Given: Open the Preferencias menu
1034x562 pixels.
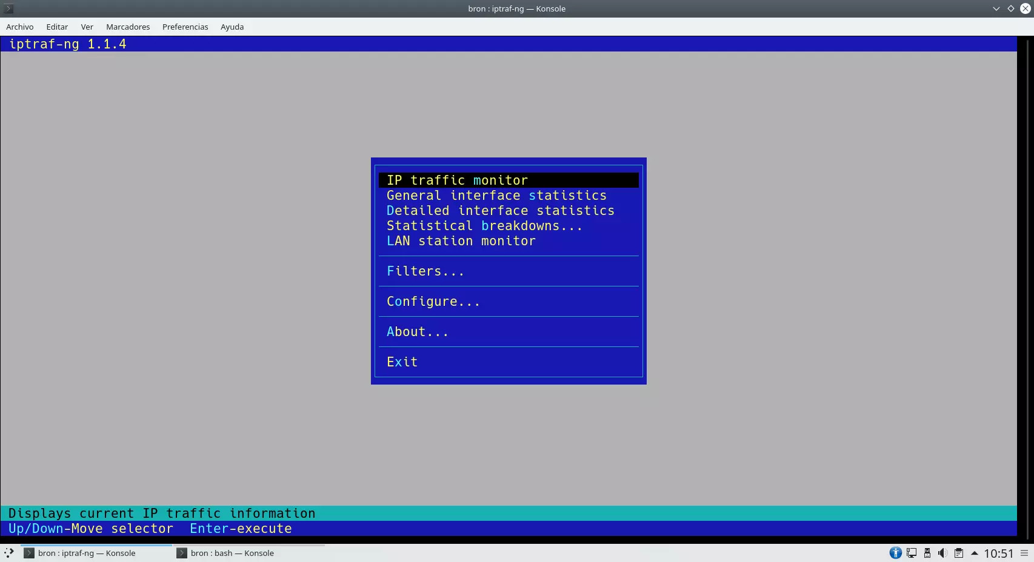Looking at the screenshot, I should (x=185, y=27).
